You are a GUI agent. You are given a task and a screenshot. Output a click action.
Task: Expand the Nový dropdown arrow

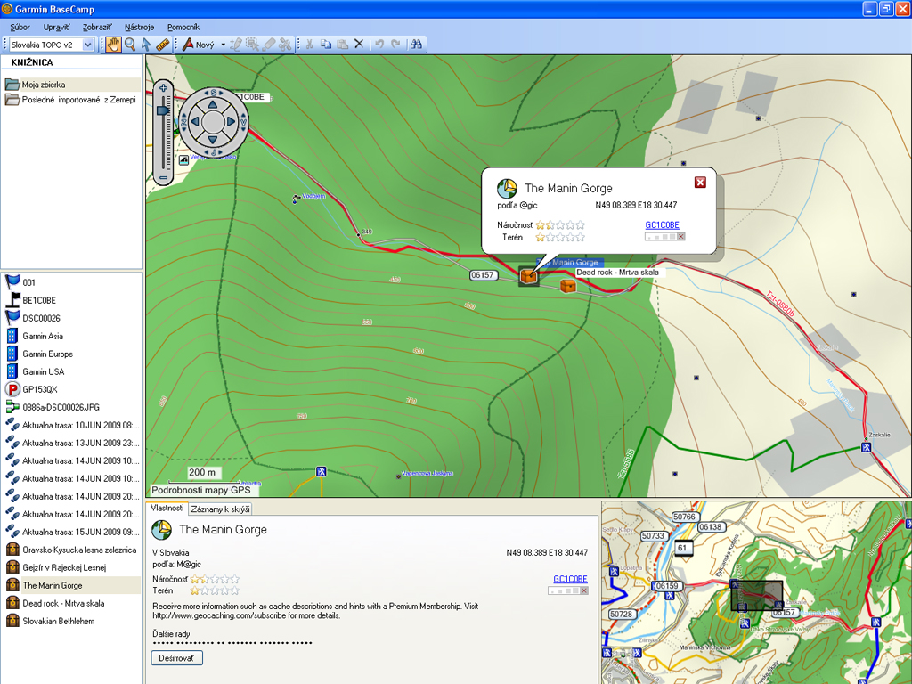tap(223, 44)
